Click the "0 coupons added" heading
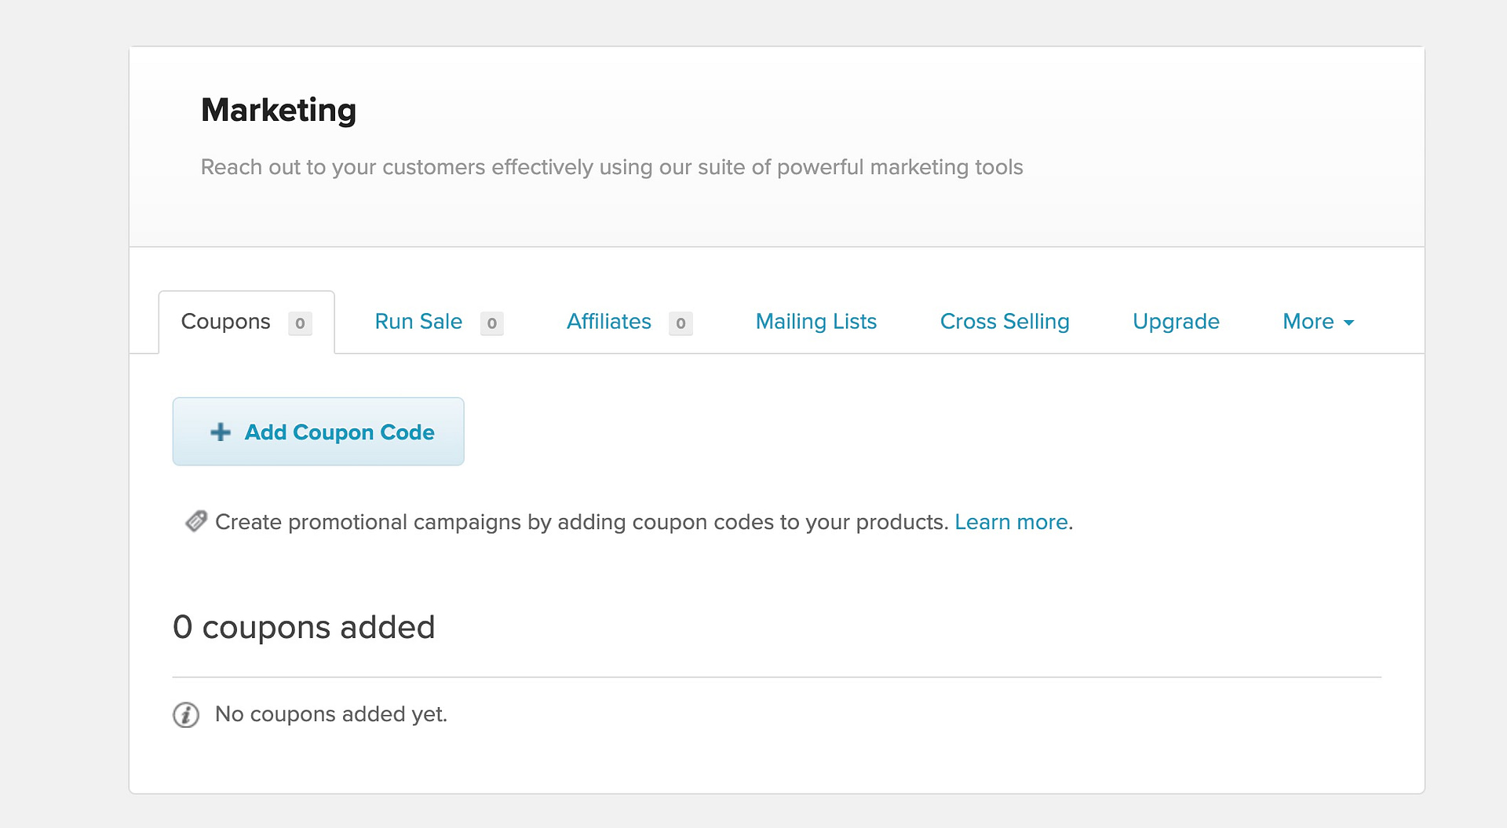The width and height of the screenshot is (1507, 828). 304,627
